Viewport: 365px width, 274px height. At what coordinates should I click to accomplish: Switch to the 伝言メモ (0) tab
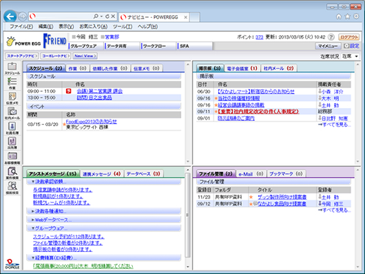pos(147,68)
